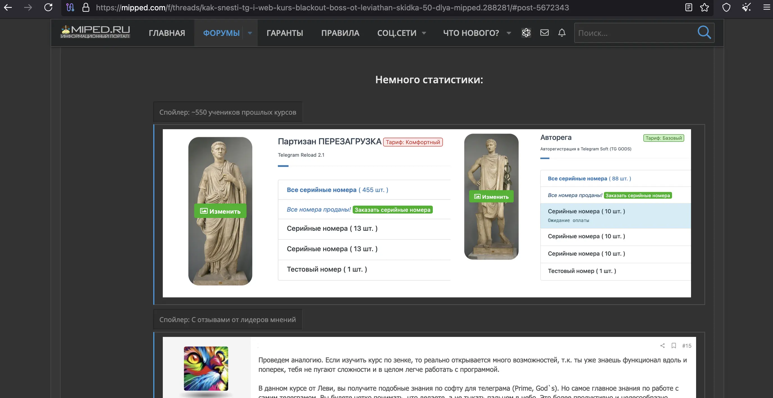The width and height of the screenshot is (773, 398).
Task: Click the 'Тариф: Базовый' green badge
Action: [x=664, y=138]
